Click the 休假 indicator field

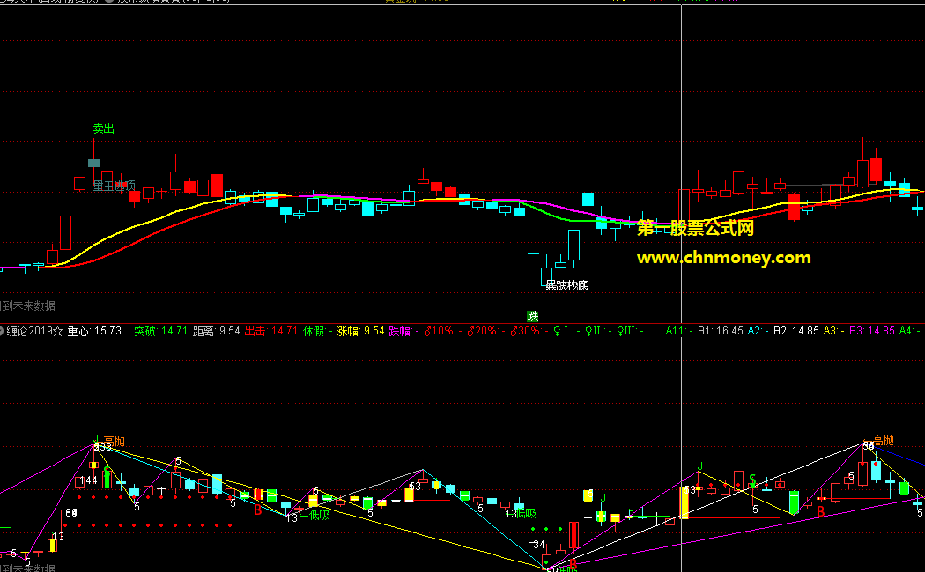tap(318, 331)
